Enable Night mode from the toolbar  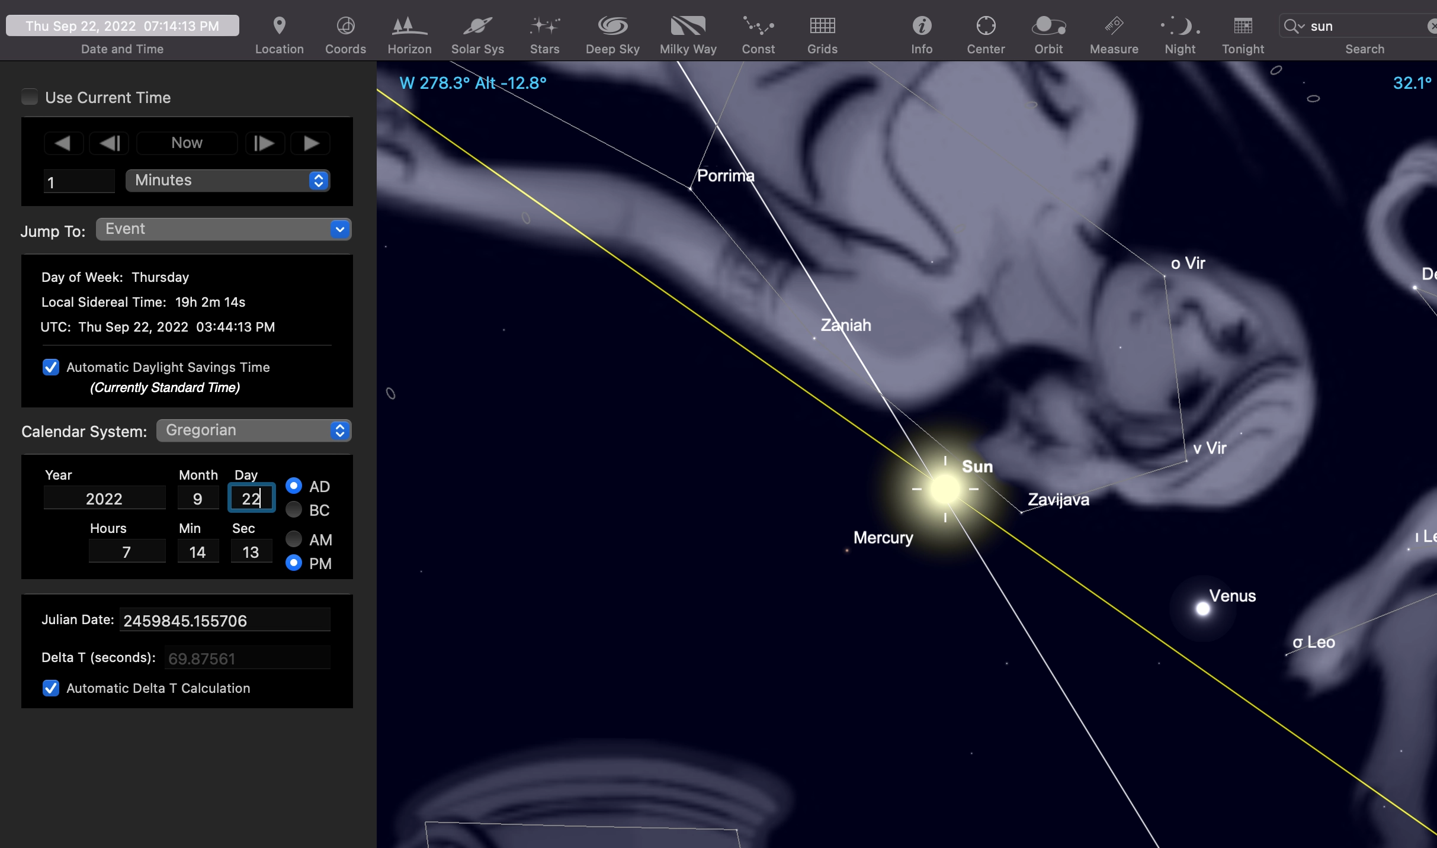pos(1179,26)
